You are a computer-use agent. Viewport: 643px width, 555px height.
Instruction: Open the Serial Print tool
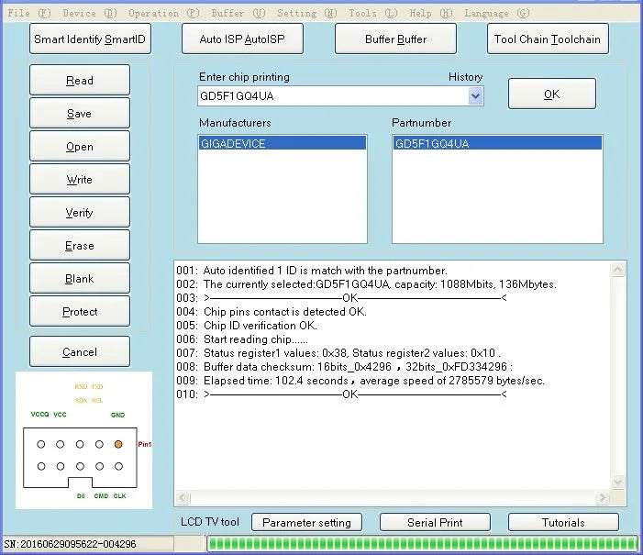click(x=435, y=522)
